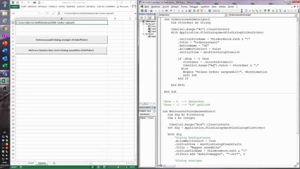Click the Reset stop icon in VBA toolbar
This screenshot has width=300, height=169.
click(x=186, y=11)
